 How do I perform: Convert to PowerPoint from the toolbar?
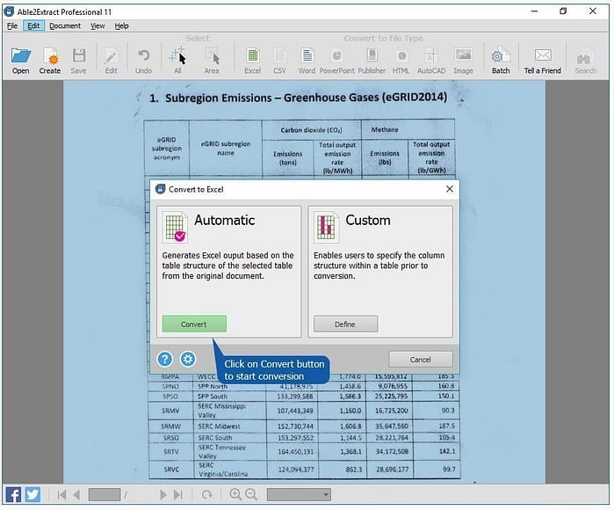336,61
